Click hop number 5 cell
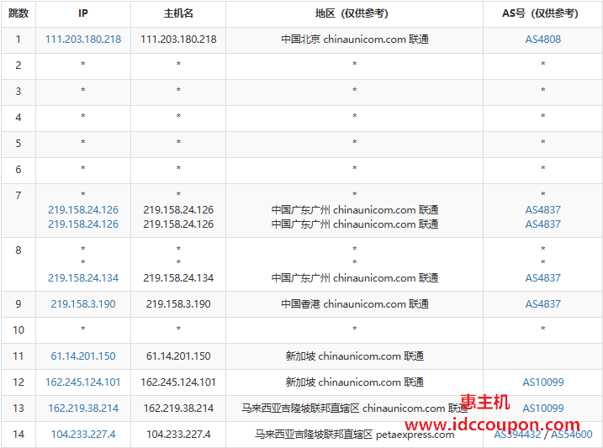 coord(19,144)
